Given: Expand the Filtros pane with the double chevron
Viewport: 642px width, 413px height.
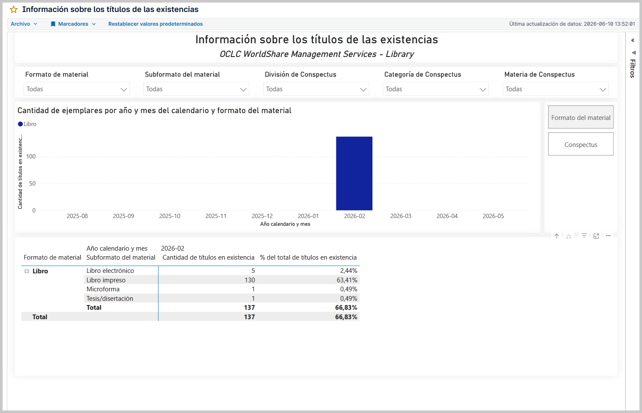Looking at the screenshot, I should click(x=633, y=40).
